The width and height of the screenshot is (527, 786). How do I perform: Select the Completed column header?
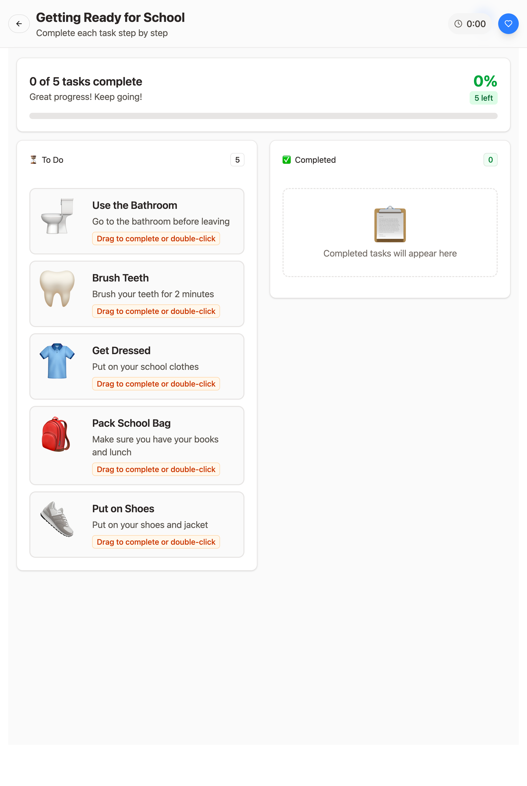[x=315, y=160]
